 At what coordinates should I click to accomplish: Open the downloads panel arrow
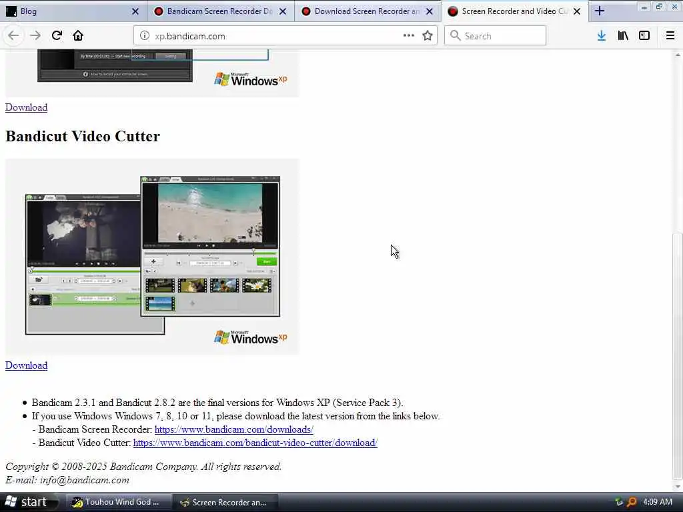pos(602,36)
